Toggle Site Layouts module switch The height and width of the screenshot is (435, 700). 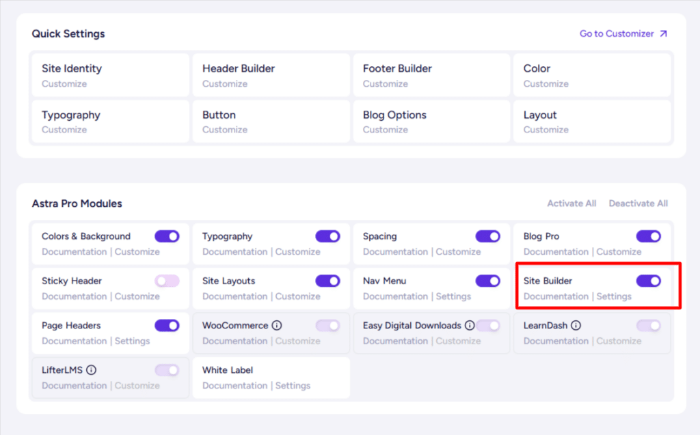tap(327, 281)
